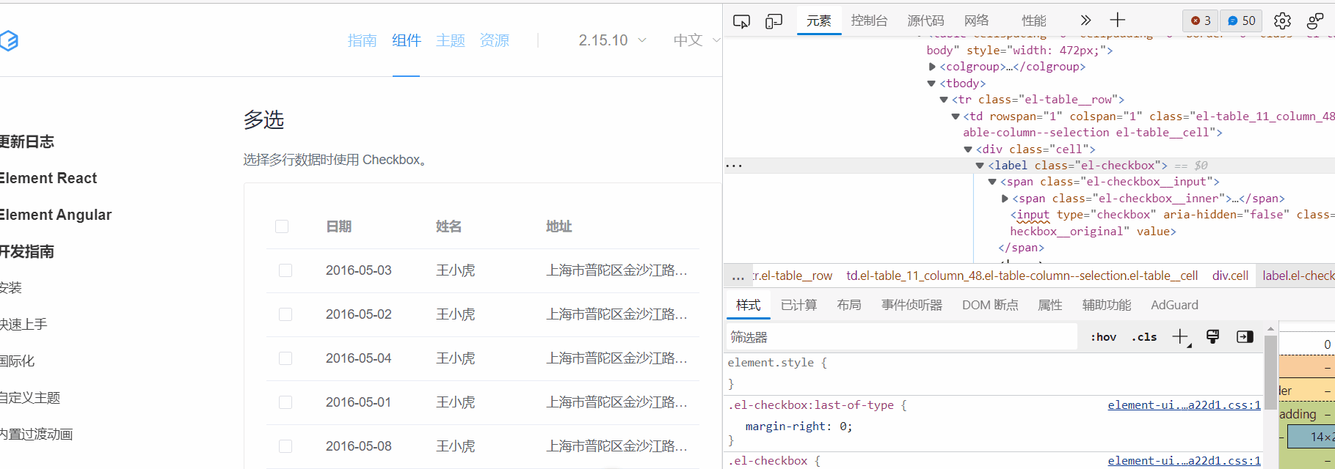The width and height of the screenshot is (1335, 469).
Task: Open the AdGuard pane tab
Action: coord(1174,305)
